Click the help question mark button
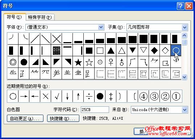The width and height of the screenshot is (195, 139). pos(181,6)
